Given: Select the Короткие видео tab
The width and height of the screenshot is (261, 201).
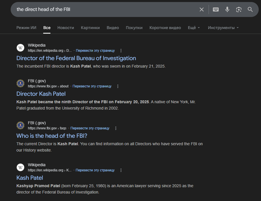Looking at the screenshot, I should click(165, 28).
